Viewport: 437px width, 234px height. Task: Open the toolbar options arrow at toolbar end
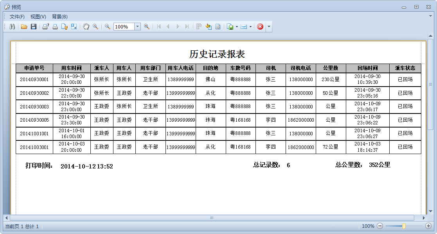(x=269, y=27)
